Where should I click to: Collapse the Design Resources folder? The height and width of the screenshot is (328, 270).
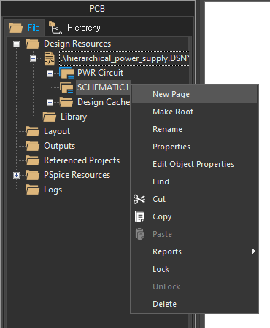coord(16,44)
